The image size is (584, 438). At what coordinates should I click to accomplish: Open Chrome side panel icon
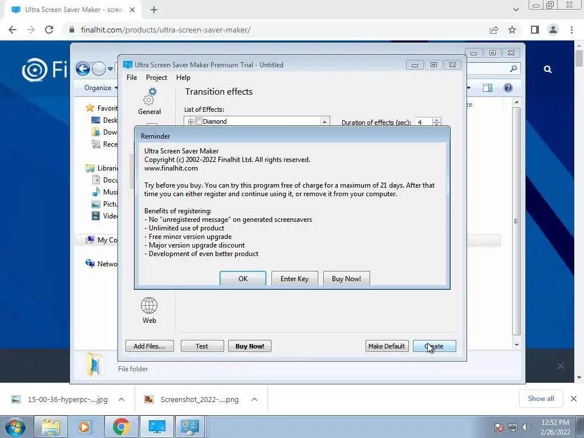click(x=535, y=30)
